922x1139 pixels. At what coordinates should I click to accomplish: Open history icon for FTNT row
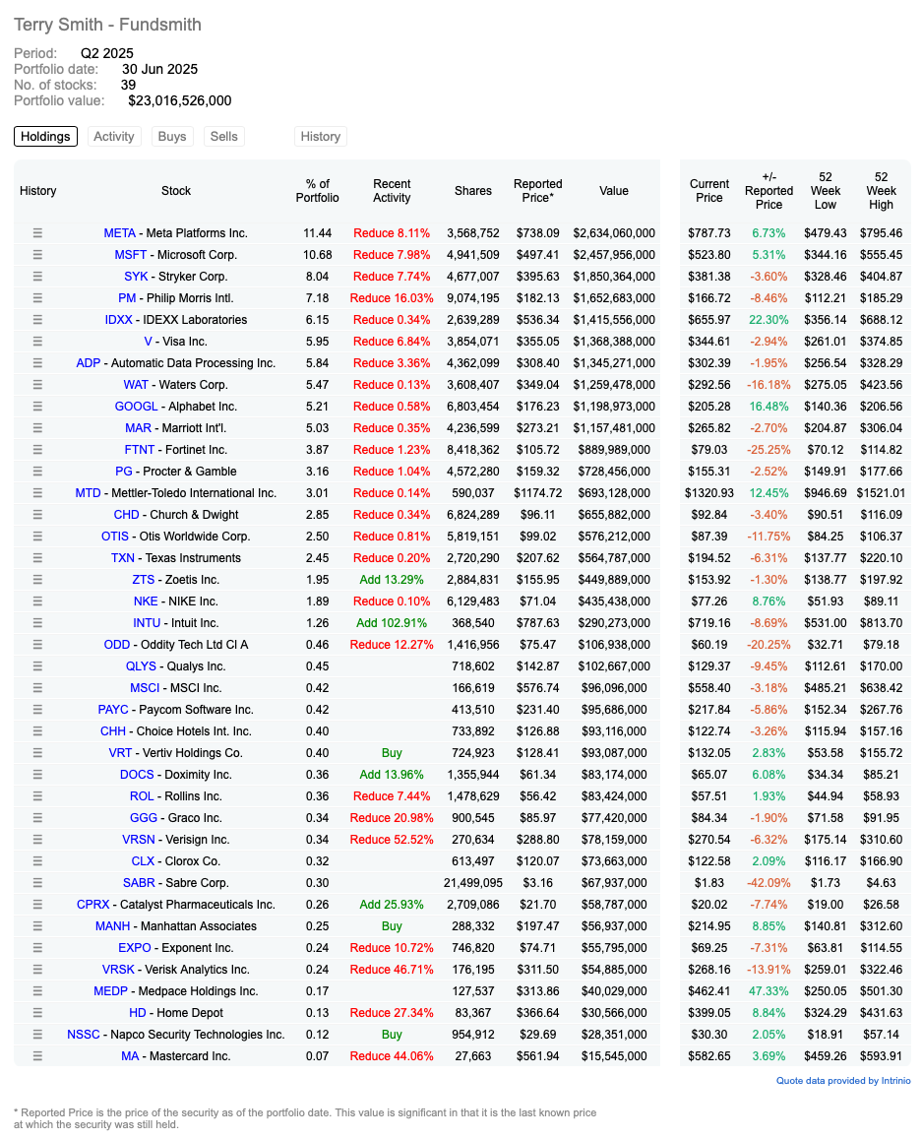(x=37, y=450)
